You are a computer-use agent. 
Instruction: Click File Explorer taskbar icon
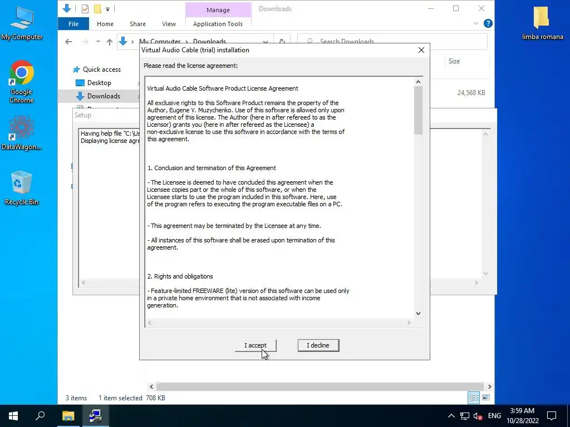68,416
